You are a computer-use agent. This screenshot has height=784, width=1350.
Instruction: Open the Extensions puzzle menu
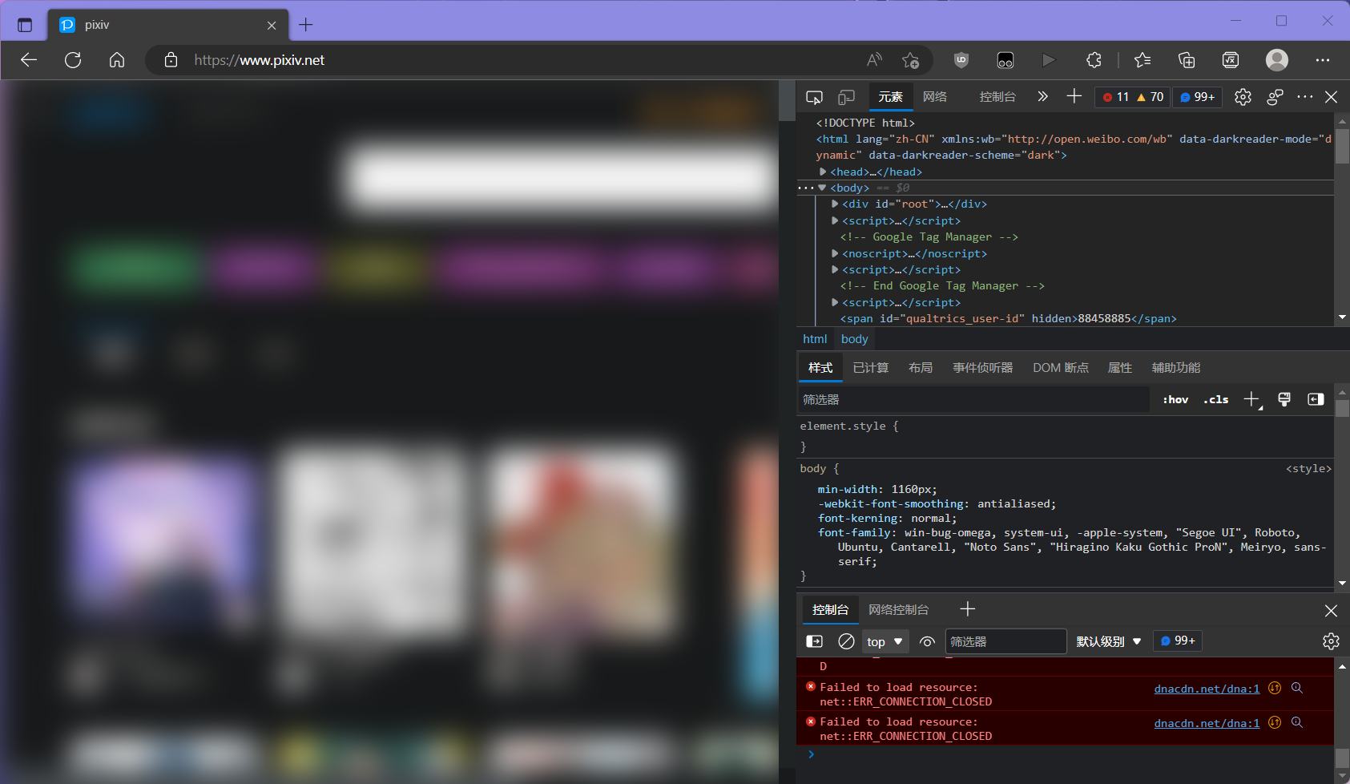tap(1094, 60)
